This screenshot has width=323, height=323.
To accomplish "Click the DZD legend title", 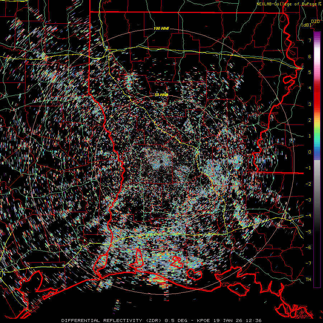I will [315, 22].
